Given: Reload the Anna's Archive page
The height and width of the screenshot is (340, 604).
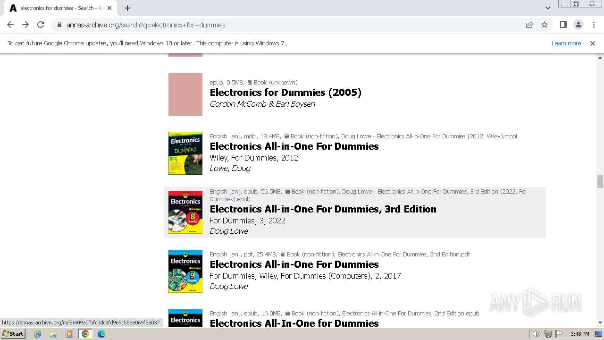Looking at the screenshot, I should [x=41, y=25].
